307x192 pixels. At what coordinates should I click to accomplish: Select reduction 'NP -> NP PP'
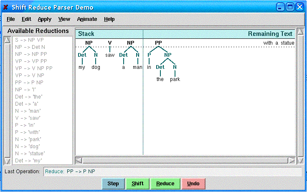click(31, 54)
